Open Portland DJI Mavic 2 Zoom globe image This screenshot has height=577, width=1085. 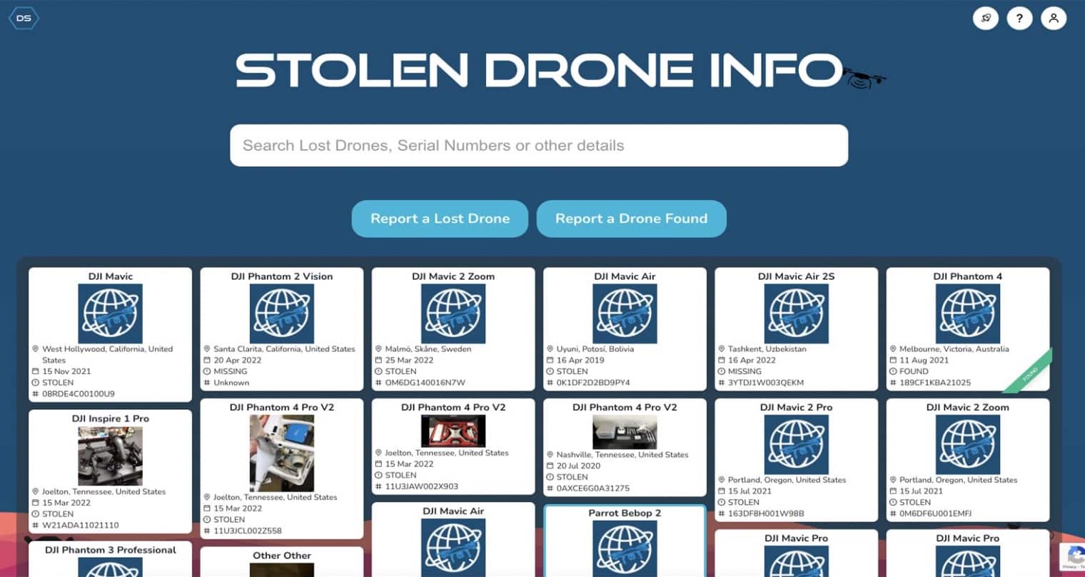(968, 445)
